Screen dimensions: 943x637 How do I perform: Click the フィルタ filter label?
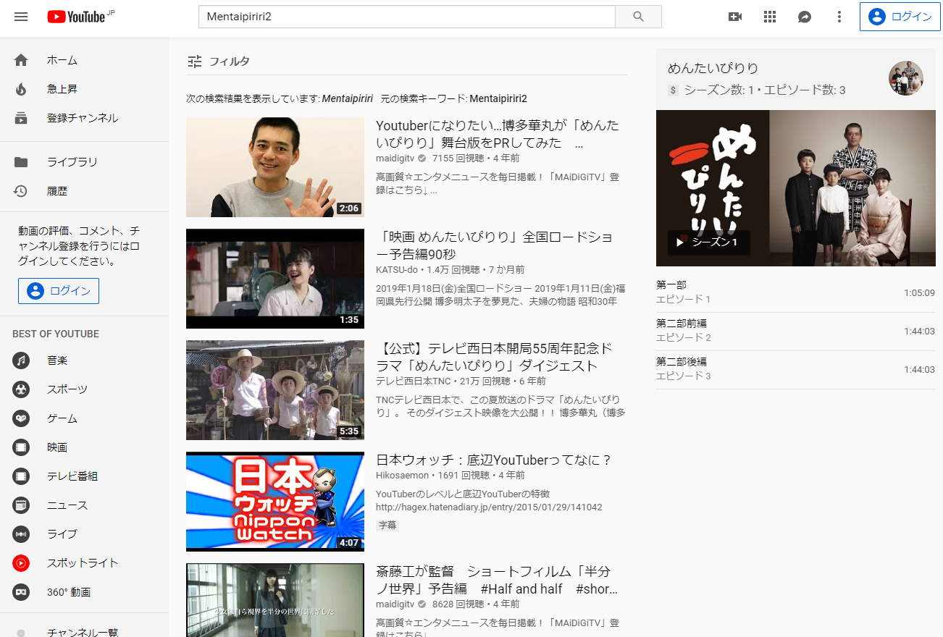(x=230, y=62)
